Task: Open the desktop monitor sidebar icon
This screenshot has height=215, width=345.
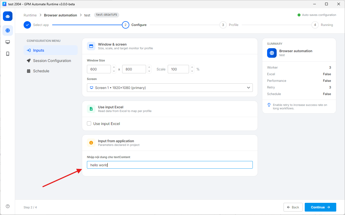Action: [8, 42]
